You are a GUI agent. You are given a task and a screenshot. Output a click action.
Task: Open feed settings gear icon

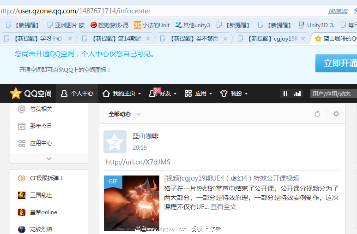(x=336, y=114)
